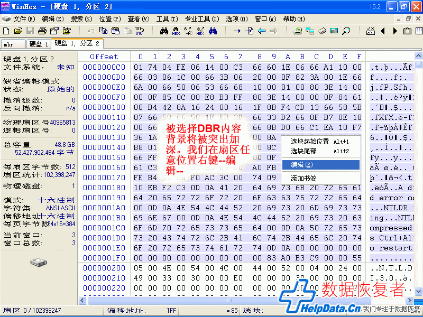Click offset row 0000001F0
The image size is (423, 317).
coord(104,258)
